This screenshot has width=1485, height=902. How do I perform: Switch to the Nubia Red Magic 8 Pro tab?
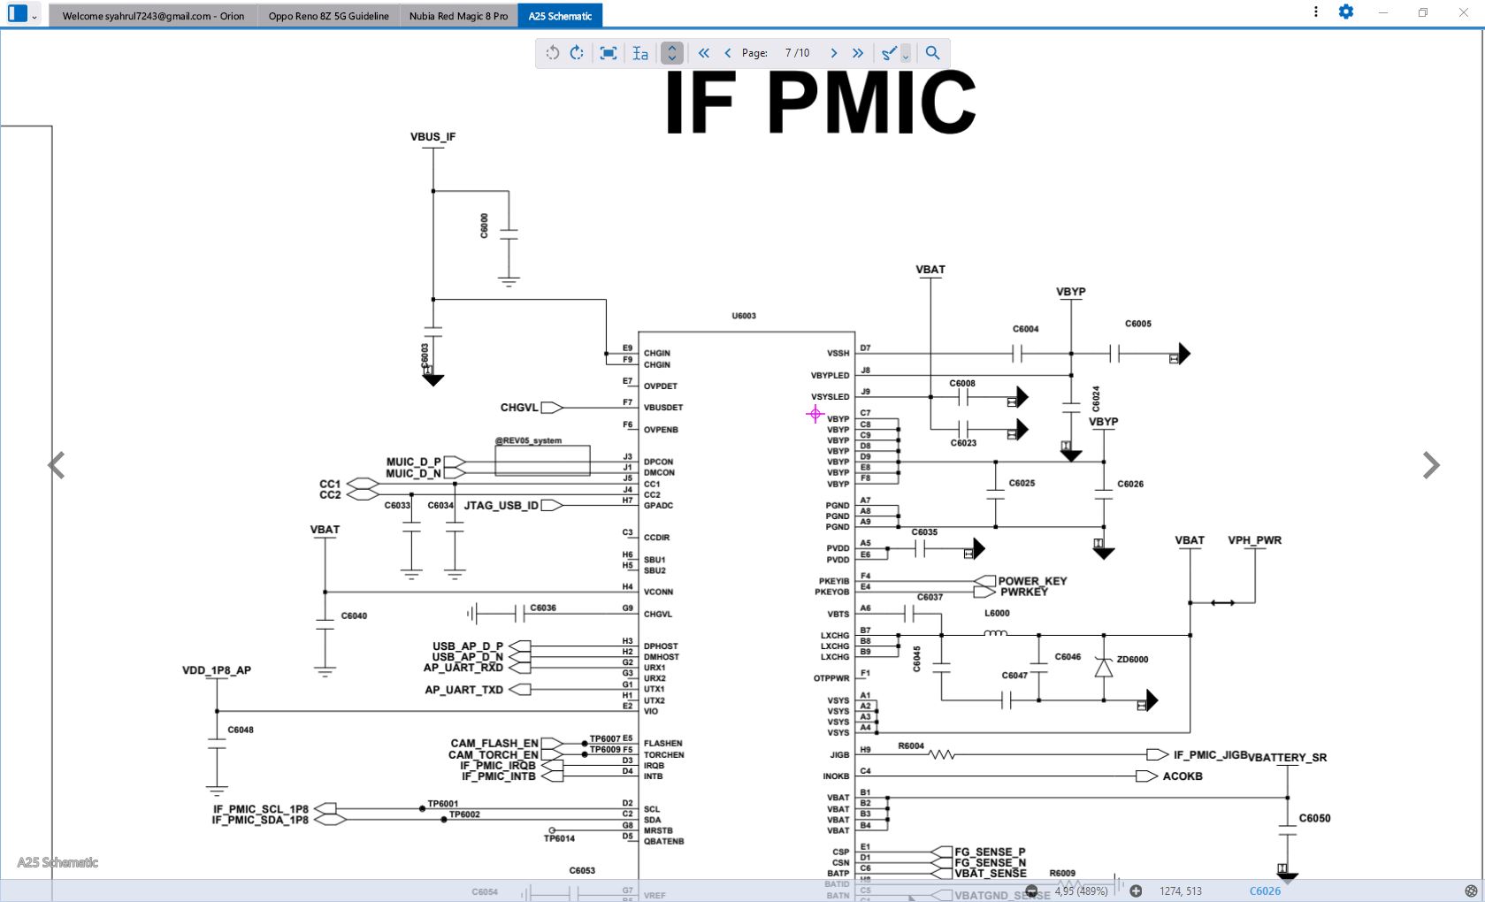point(458,16)
